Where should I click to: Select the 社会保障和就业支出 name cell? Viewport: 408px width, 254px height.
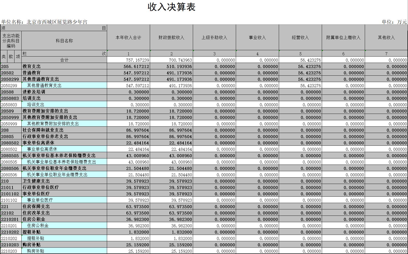(64, 130)
